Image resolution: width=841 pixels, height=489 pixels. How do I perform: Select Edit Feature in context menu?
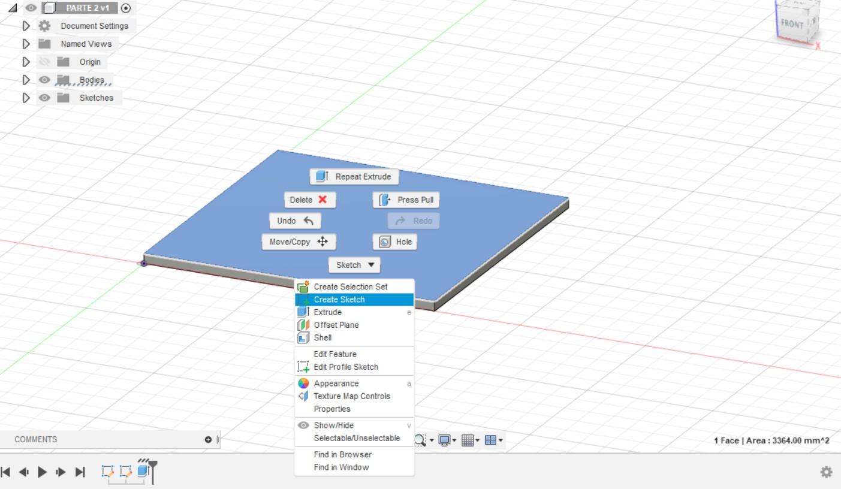(x=354, y=354)
